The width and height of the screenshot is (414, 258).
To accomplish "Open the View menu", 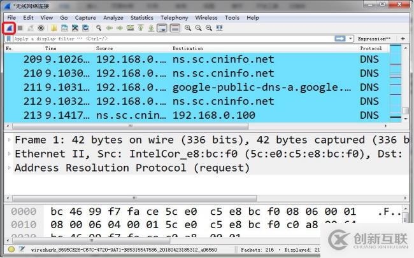I will click(x=46, y=18).
